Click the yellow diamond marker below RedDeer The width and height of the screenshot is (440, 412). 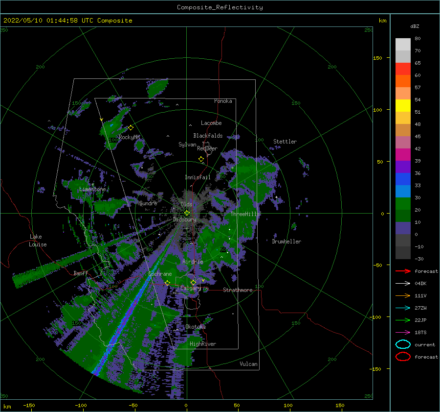pyautogui.click(x=201, y=159)
